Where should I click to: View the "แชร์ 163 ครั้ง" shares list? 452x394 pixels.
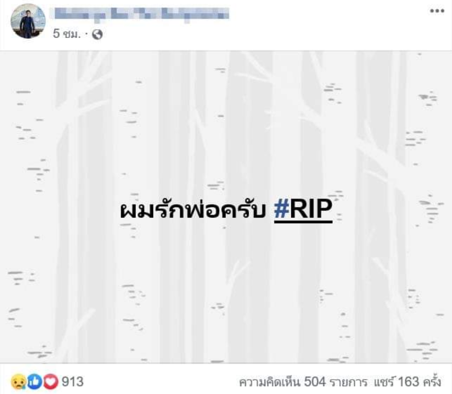pos(407,382)
